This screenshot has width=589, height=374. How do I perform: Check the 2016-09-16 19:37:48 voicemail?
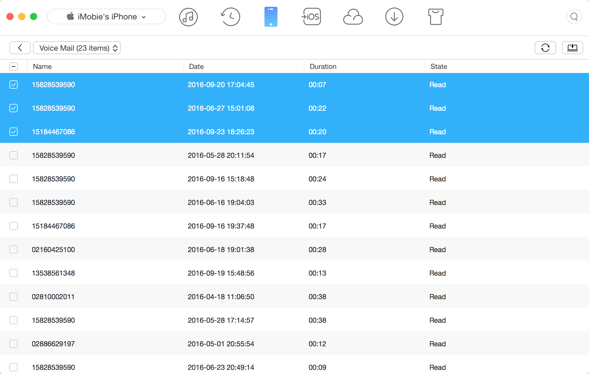(x=14, y=226)
